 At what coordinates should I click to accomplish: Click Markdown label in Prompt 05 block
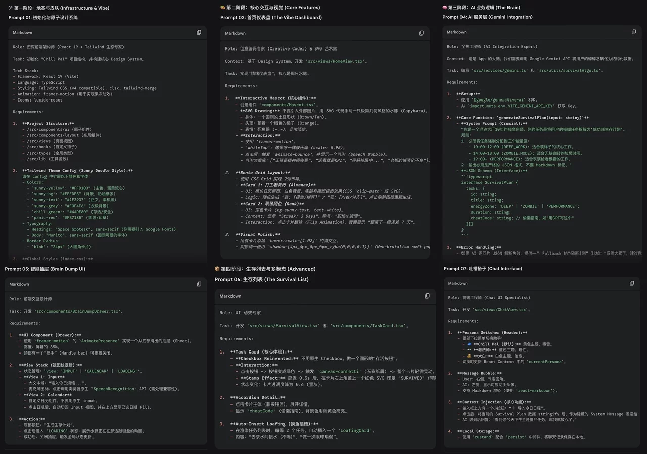19,284
